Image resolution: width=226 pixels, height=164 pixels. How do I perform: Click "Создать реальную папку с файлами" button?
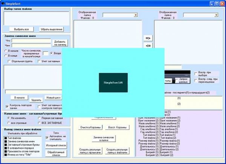117,151
